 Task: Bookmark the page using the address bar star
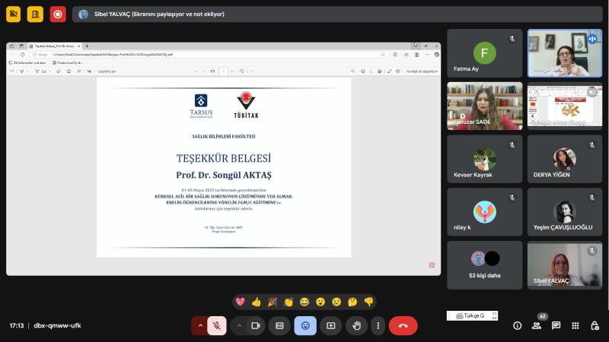(x=384, y=55)
